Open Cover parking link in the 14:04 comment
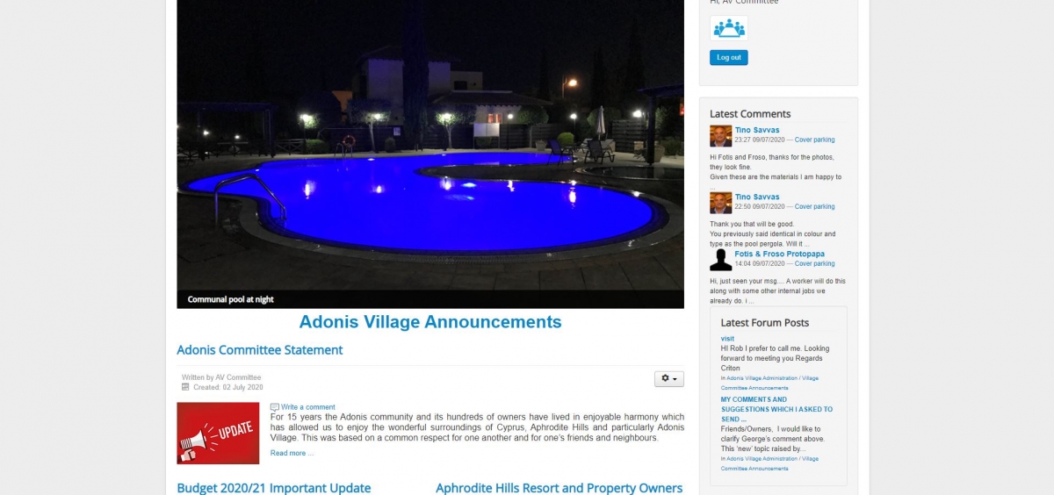The width and height of the screenshot is (1054, 495). (x=815, y=263)
